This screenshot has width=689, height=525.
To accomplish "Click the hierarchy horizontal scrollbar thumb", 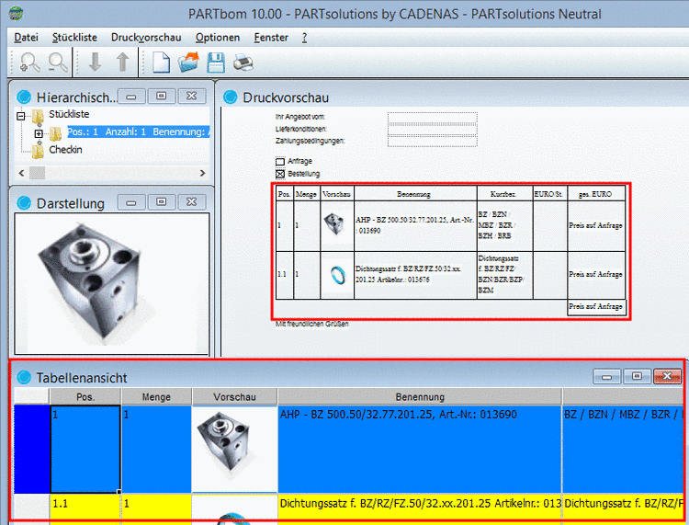I will pyautogui.click(x=37, y=173).
